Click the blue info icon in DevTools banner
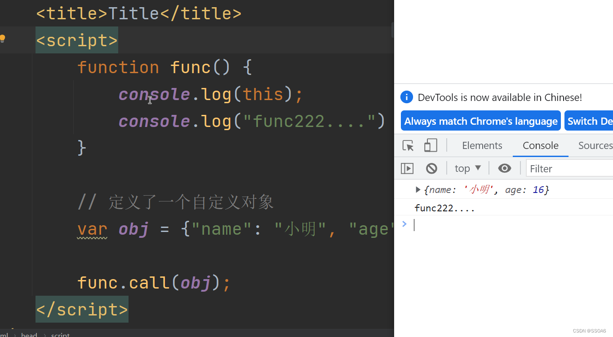This screenshot has height=337, width=613. (x=407, y=97)
